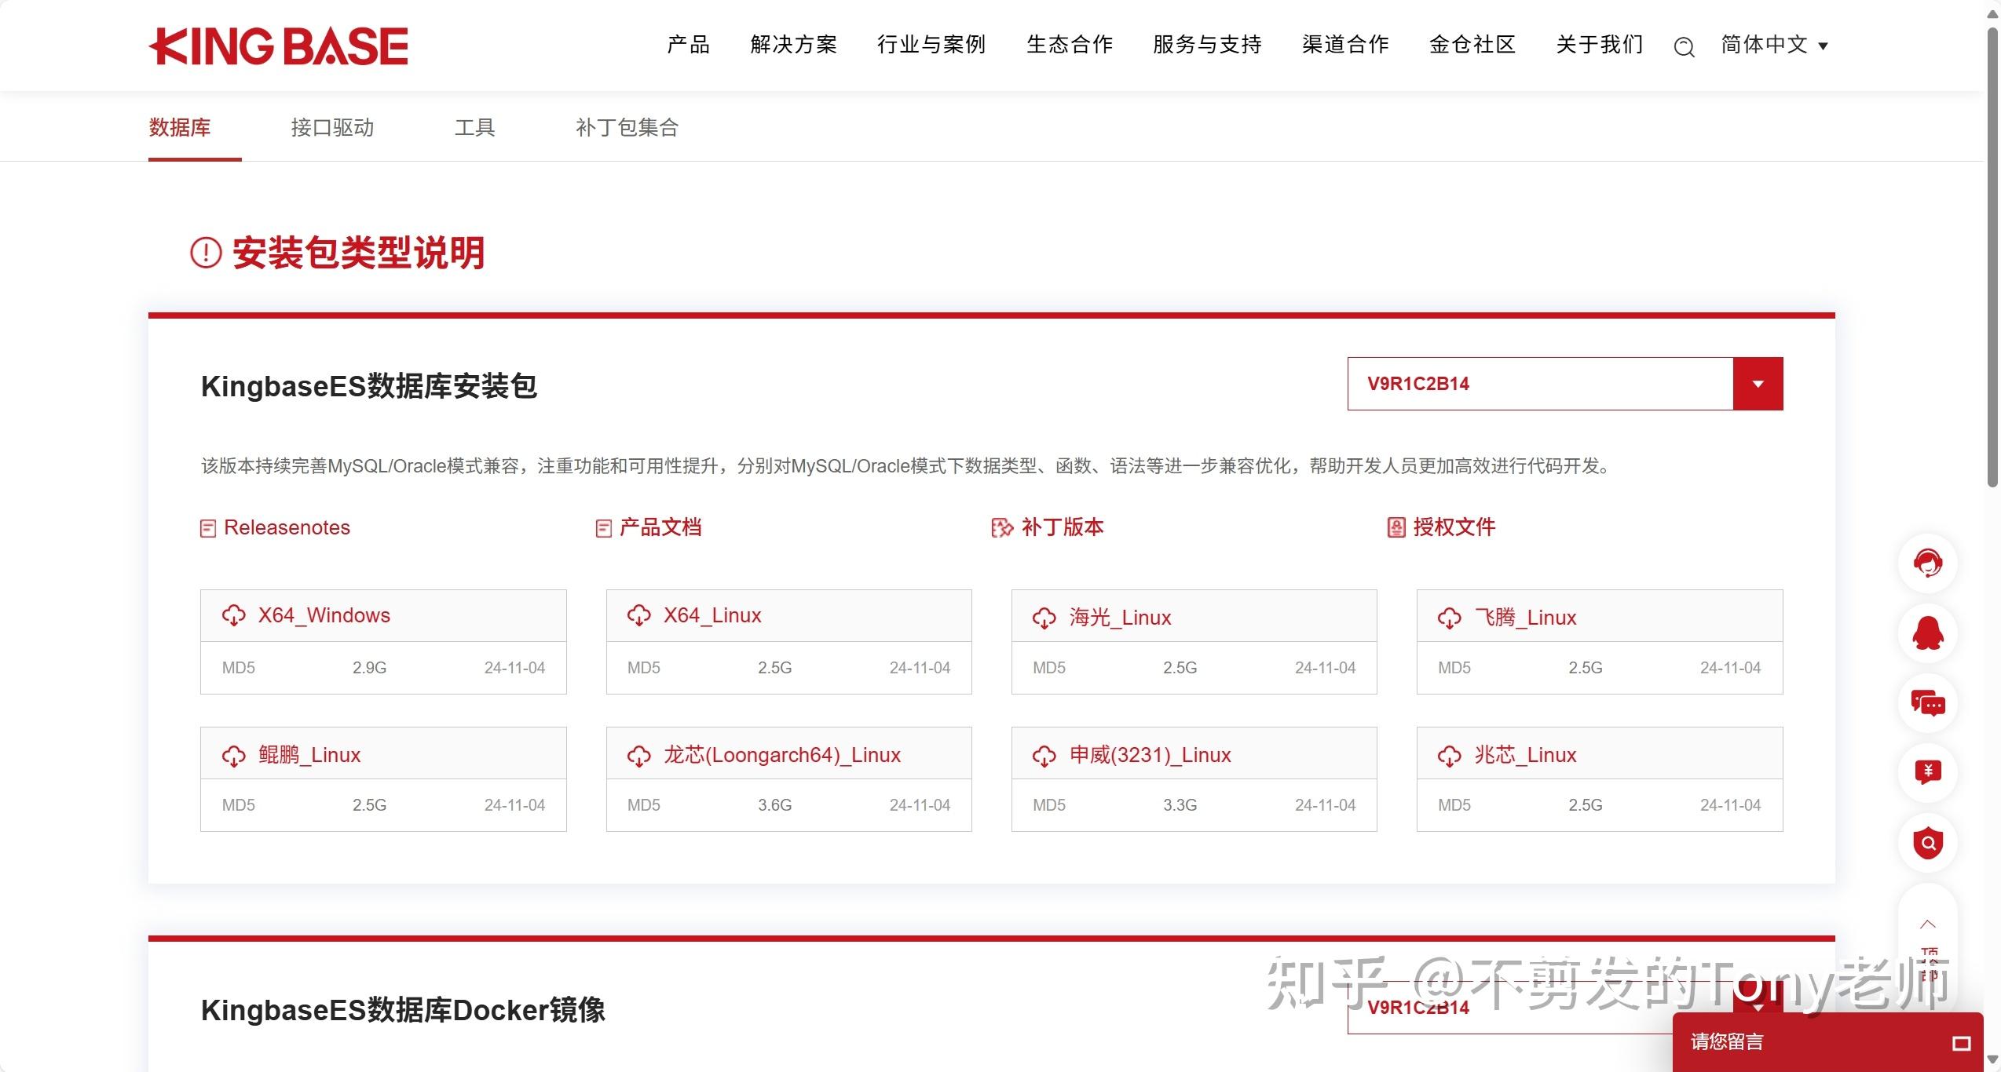The width and height of the screenshot is (2001, 1072).
Task: Open the V9R1C2B14 version dropdown
Action: [x=1757, y=384]
